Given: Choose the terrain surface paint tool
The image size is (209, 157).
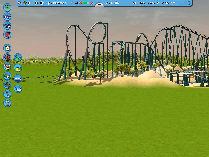Looking at the screenshot, I should tap(18, 68).
